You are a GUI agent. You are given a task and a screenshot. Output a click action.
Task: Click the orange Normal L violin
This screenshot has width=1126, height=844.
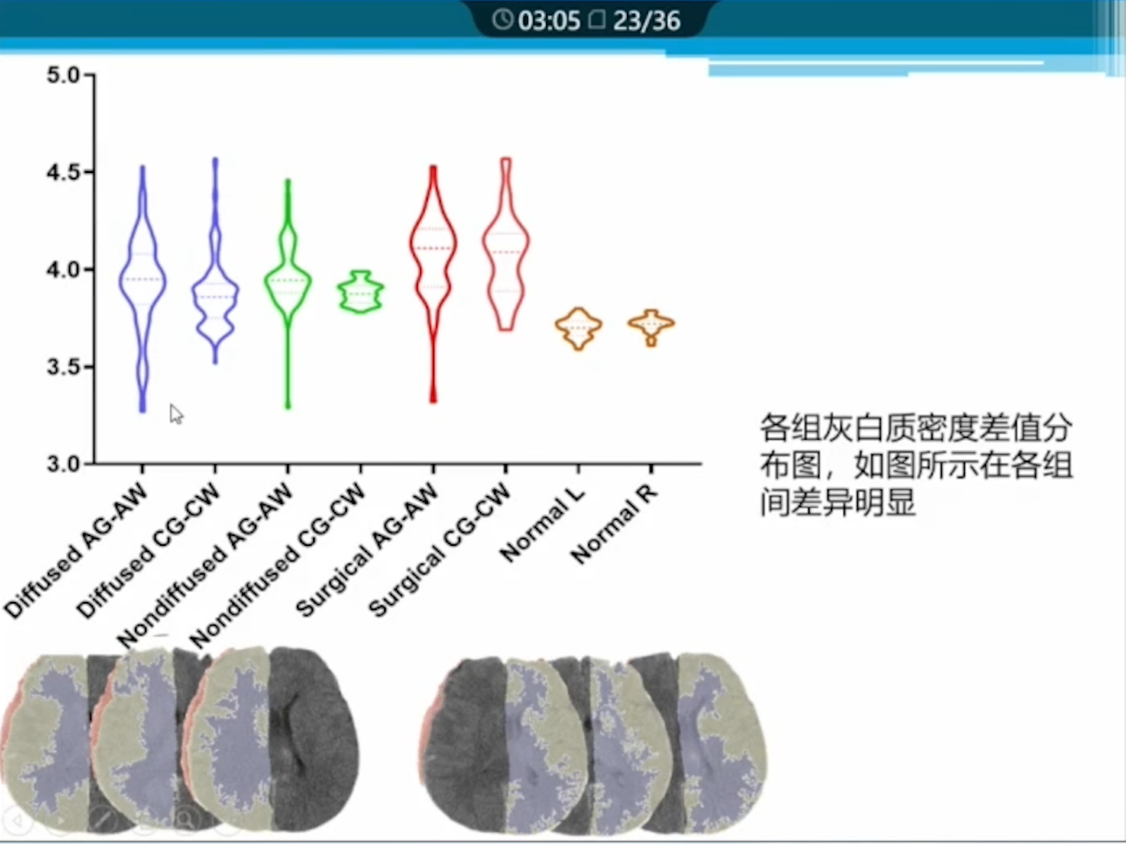tap(578, 327)
